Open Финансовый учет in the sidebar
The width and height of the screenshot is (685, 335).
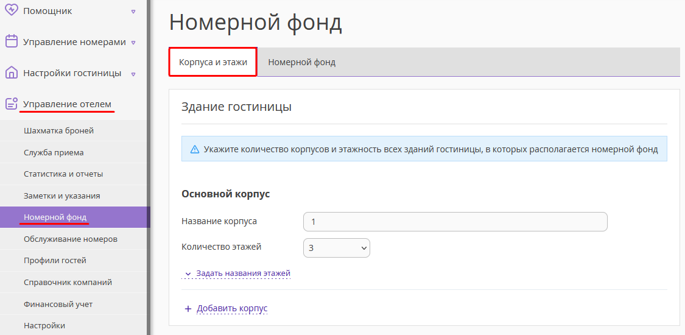58,304
